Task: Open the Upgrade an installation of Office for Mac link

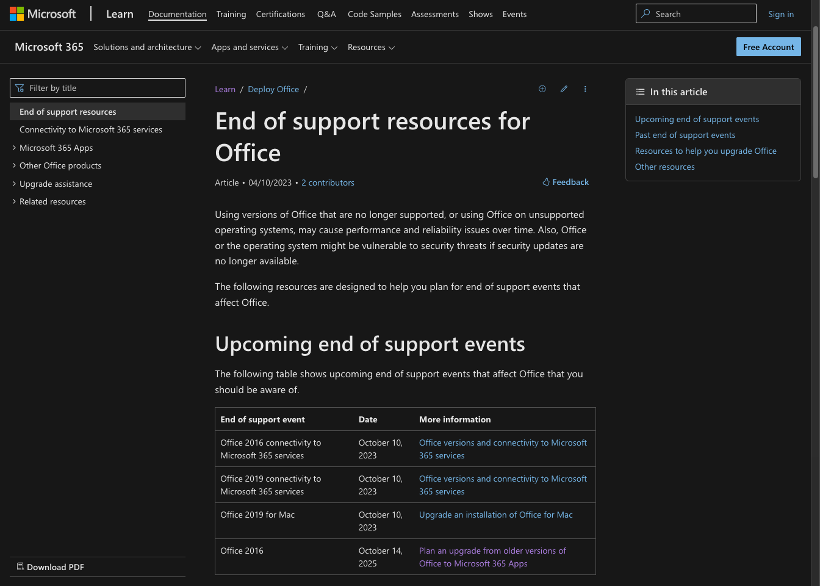Action: click(495, 515)
